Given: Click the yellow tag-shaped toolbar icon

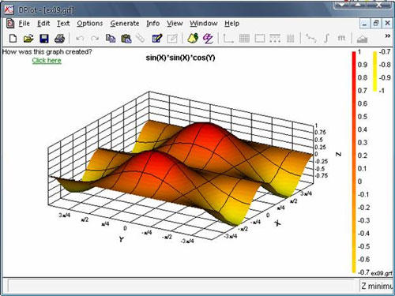Looking at the screenshot, I should pyautogui.click(x=193, y=39).
